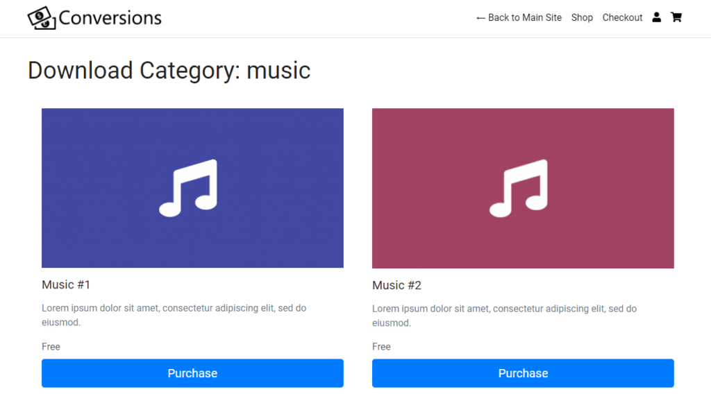Click the Conversions money logo icon

click(42, 18)
